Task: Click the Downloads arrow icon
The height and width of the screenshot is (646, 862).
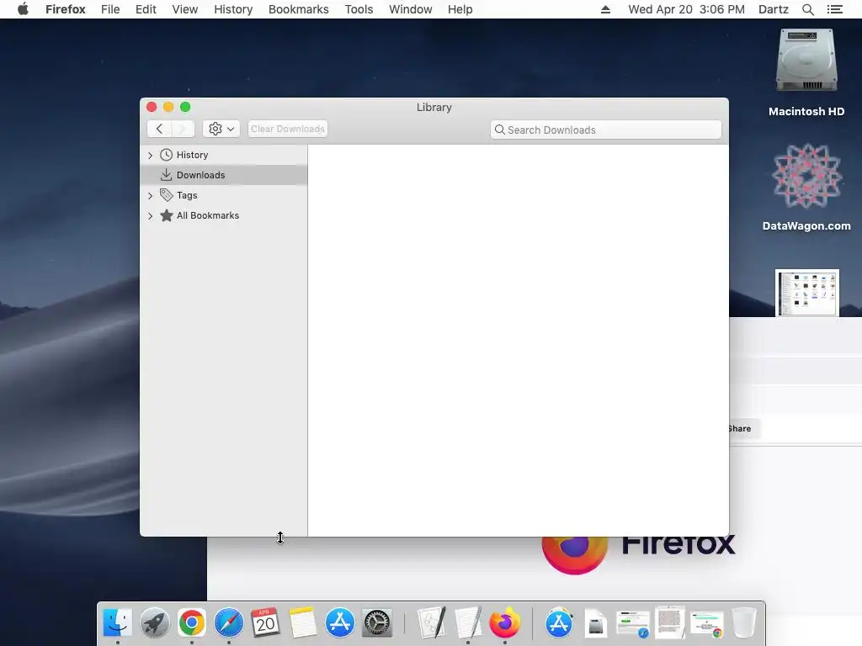Action: 166,175
